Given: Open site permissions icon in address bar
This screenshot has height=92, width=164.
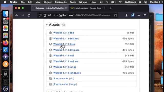Looking at the screenshot, I should (x=49, y=15).
